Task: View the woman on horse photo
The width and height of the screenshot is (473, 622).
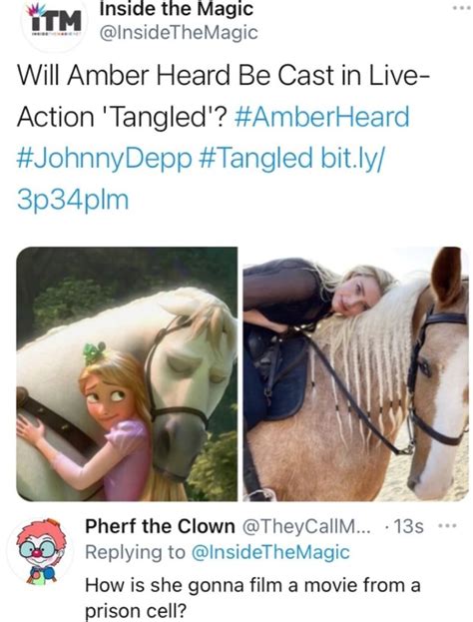Action: coord(355,373)
